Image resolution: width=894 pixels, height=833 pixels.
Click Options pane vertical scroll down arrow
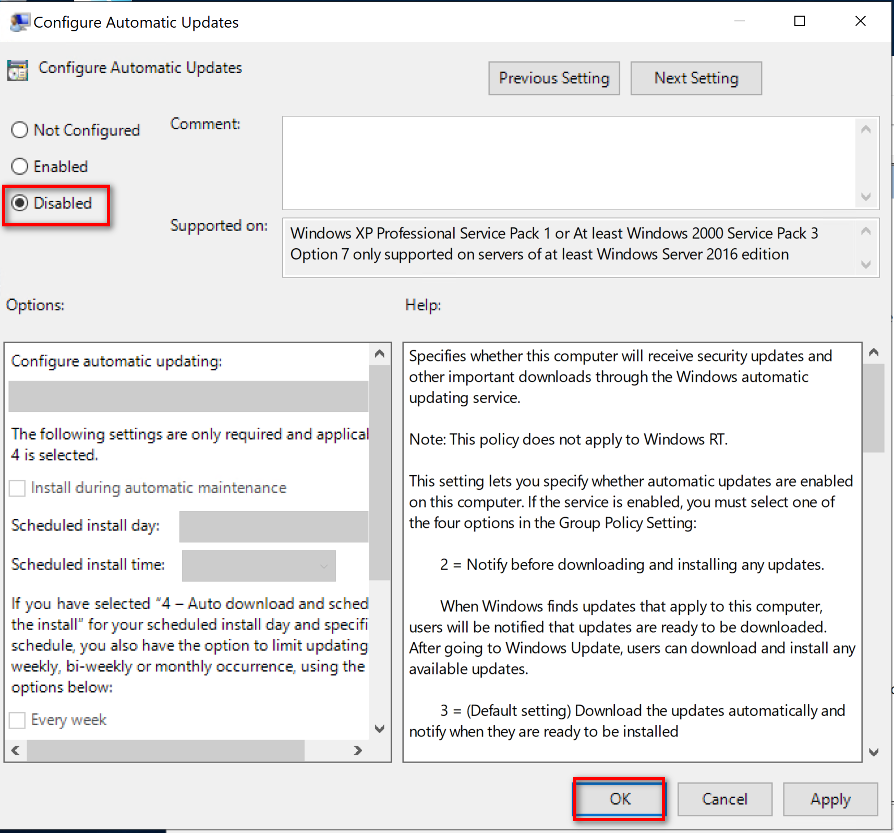tap(380, 729)
